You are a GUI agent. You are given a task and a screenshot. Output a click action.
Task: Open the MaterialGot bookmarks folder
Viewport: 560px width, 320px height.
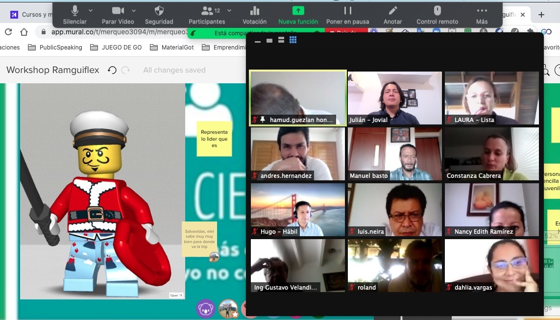click(x=172, y=47)
